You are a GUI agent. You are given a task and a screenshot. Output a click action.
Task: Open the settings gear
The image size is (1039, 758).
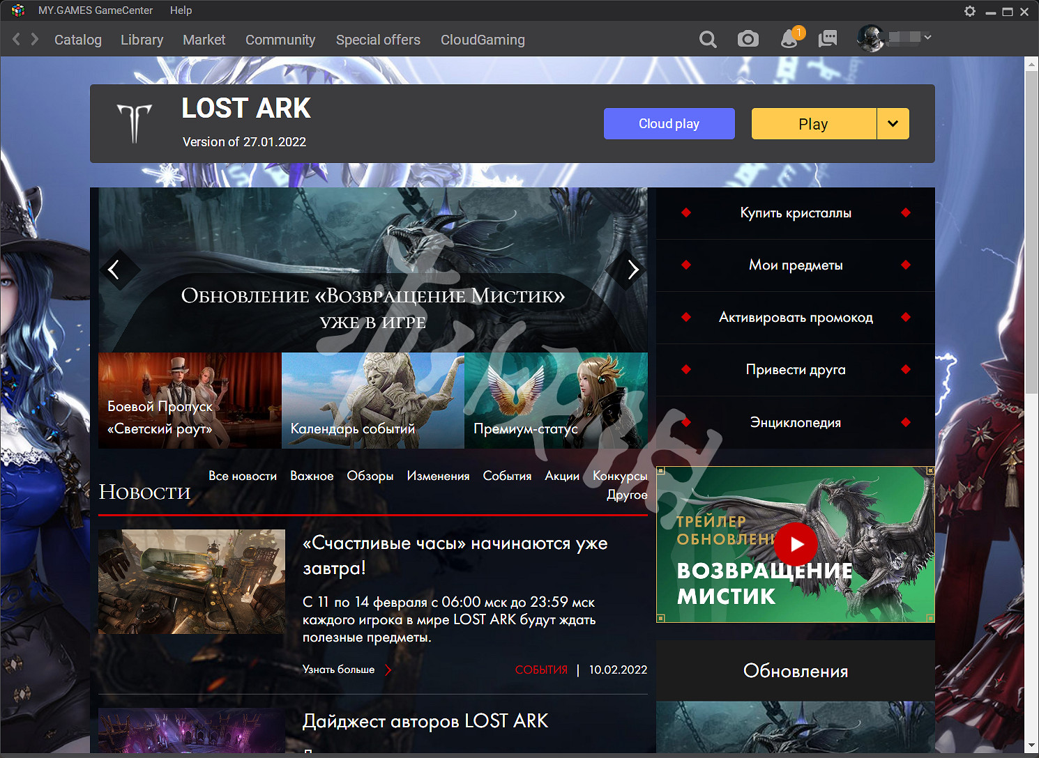point(969,11)
